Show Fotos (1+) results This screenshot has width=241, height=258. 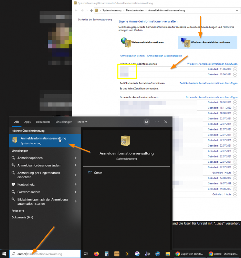(x=18, y=211)
